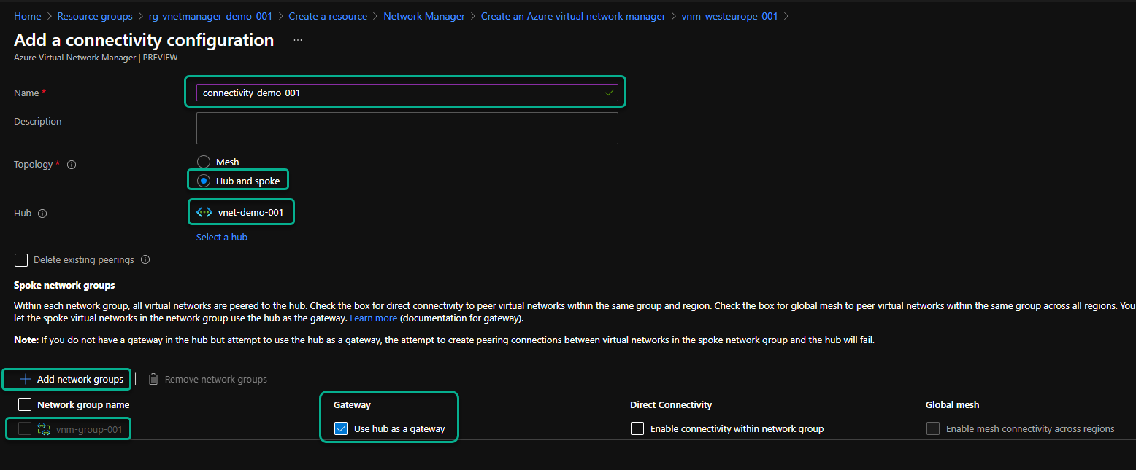Select the Mesh topology radio button
Viewport: 1136px width, 470px height.
coord(204,162)
